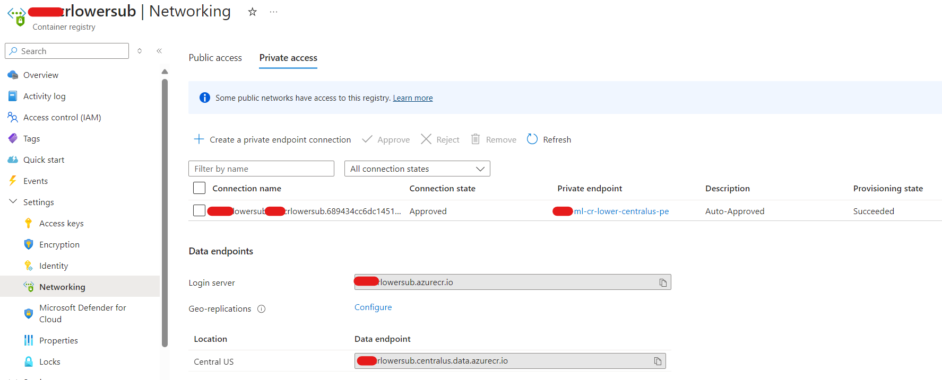942x380 pixels.
Task: Collapse the Settings section chevron
Action: coord(13,202)
